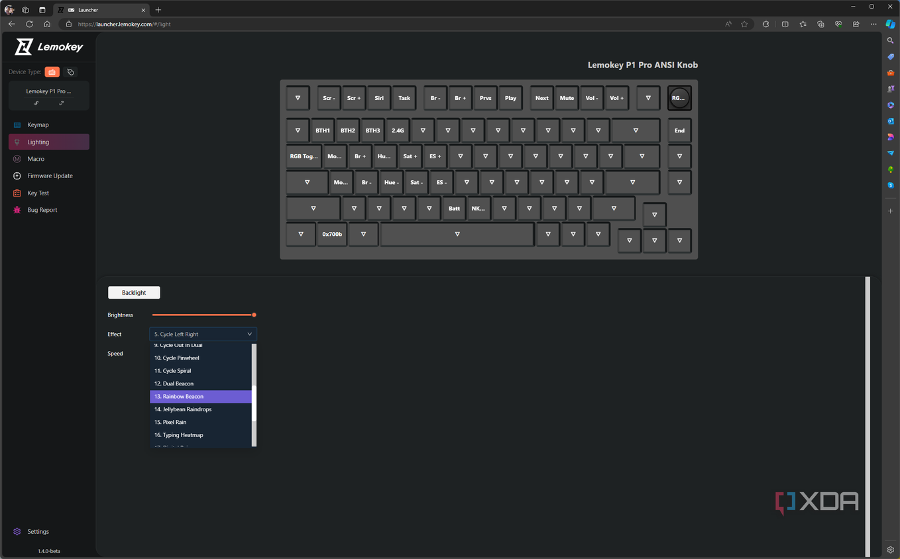
Task: Select 14. Jellybean Raindrops effect
Action: tap(201, 409)
